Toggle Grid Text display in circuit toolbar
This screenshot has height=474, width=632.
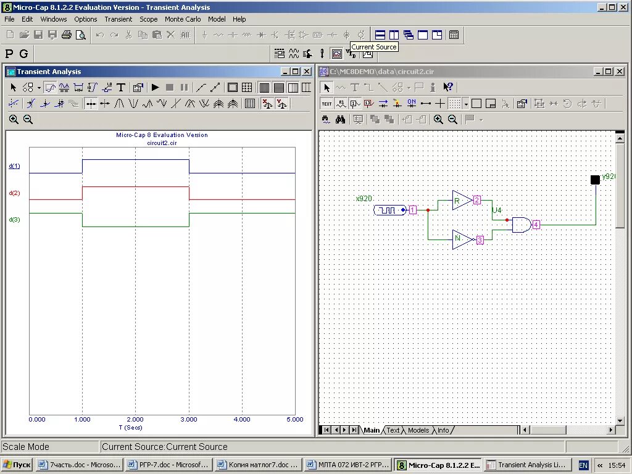click(x=326, y=104)
